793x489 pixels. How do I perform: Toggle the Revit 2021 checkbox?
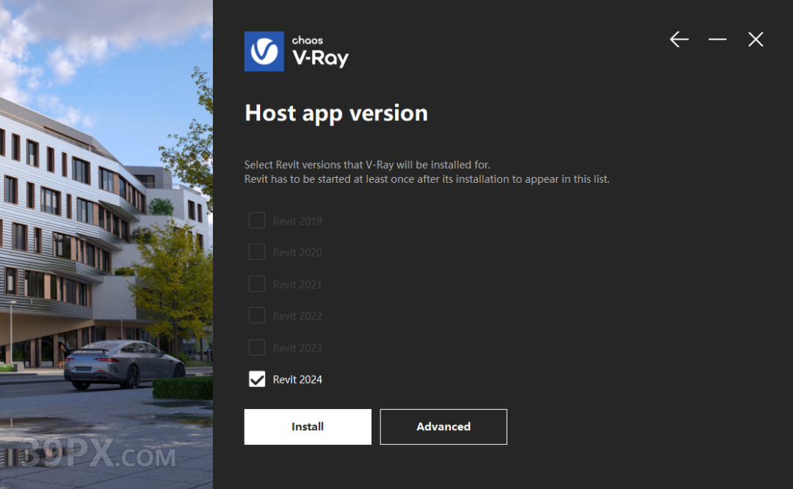click(257, 283)
